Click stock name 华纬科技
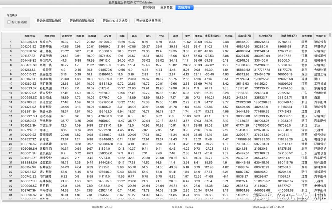332x210 pixels. 46,121
